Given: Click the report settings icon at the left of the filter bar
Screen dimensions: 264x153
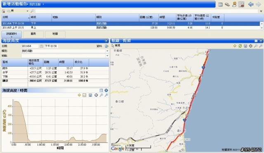Looking at the screenshot, I should 3,11.
